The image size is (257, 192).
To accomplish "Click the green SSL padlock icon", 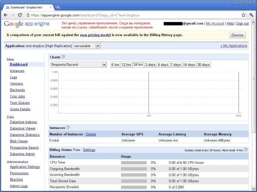I will [28, 15].
